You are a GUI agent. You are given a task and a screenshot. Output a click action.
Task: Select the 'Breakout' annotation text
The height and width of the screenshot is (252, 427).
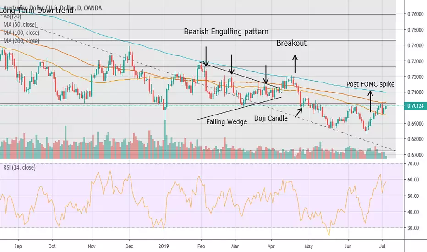tap(291, 44)
